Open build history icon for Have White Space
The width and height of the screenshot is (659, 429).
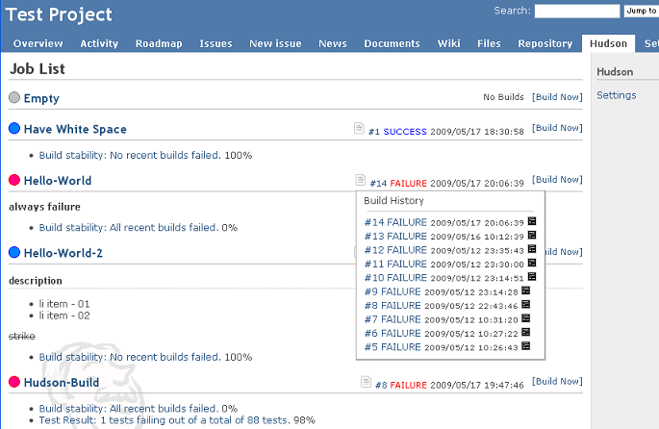click(x=359, y=128)
